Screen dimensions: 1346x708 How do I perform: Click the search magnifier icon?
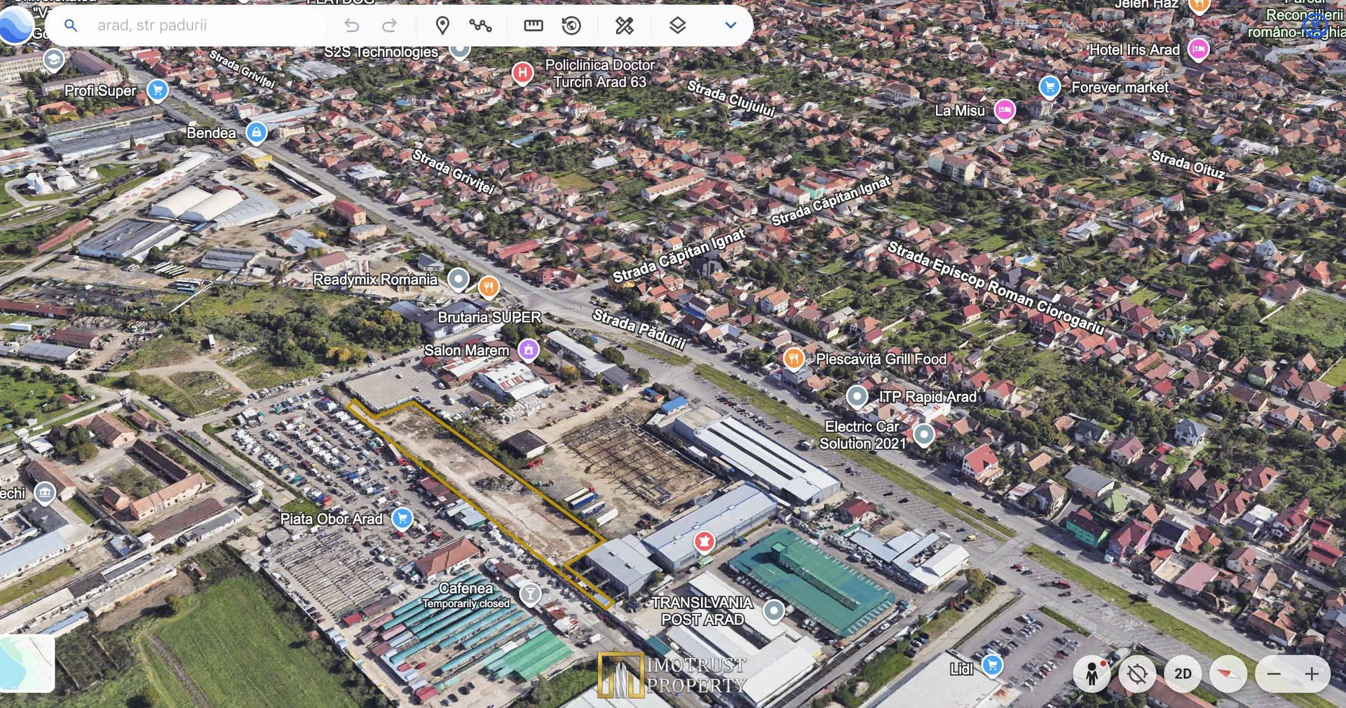point(71,26)
